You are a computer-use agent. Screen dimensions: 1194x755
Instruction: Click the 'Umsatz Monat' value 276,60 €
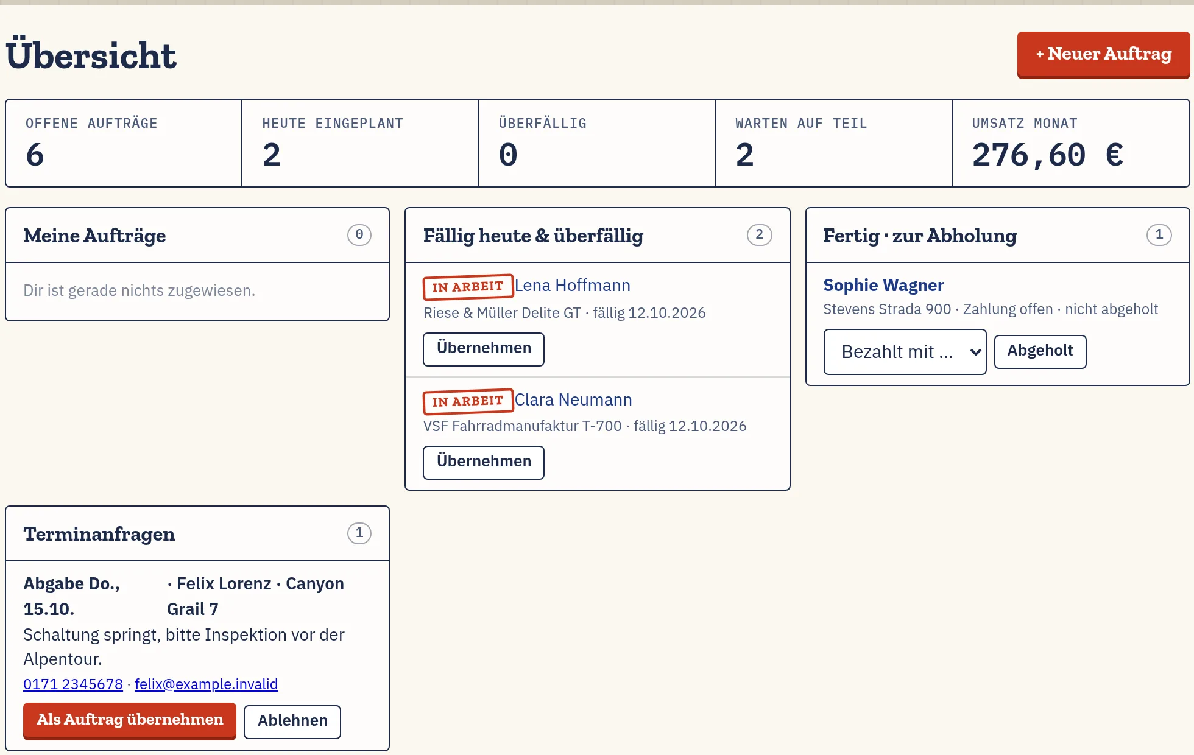(x=1048, y=155)
